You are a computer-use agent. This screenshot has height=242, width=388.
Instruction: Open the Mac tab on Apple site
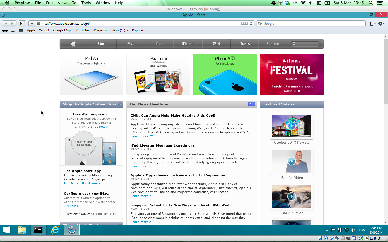click(131, 44)
